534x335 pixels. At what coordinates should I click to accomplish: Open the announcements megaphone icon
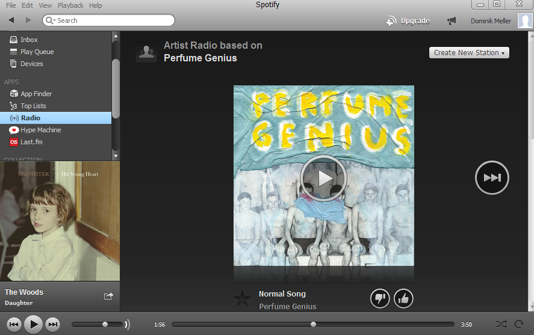[x=451, y=21]
